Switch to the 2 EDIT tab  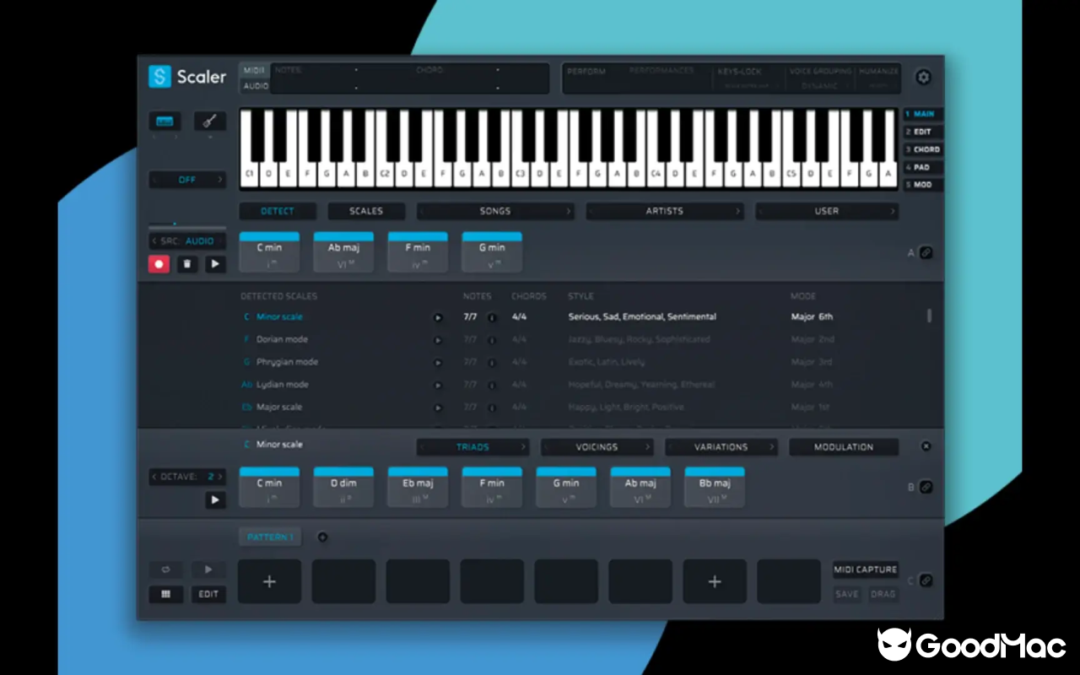click(x=921, y=131)
